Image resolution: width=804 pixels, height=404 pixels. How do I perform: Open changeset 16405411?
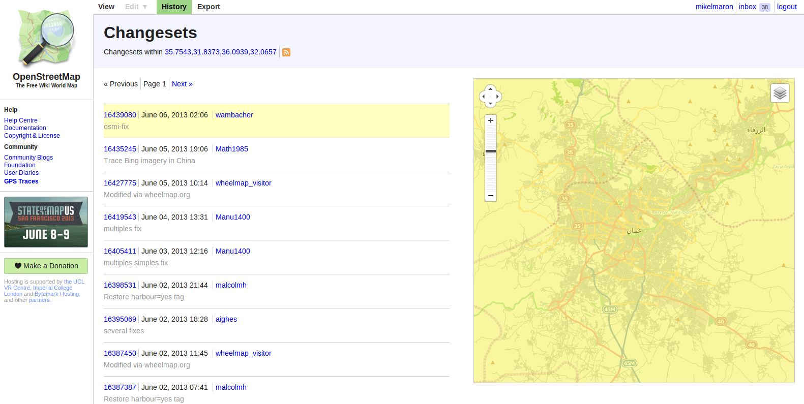point(120,251)
